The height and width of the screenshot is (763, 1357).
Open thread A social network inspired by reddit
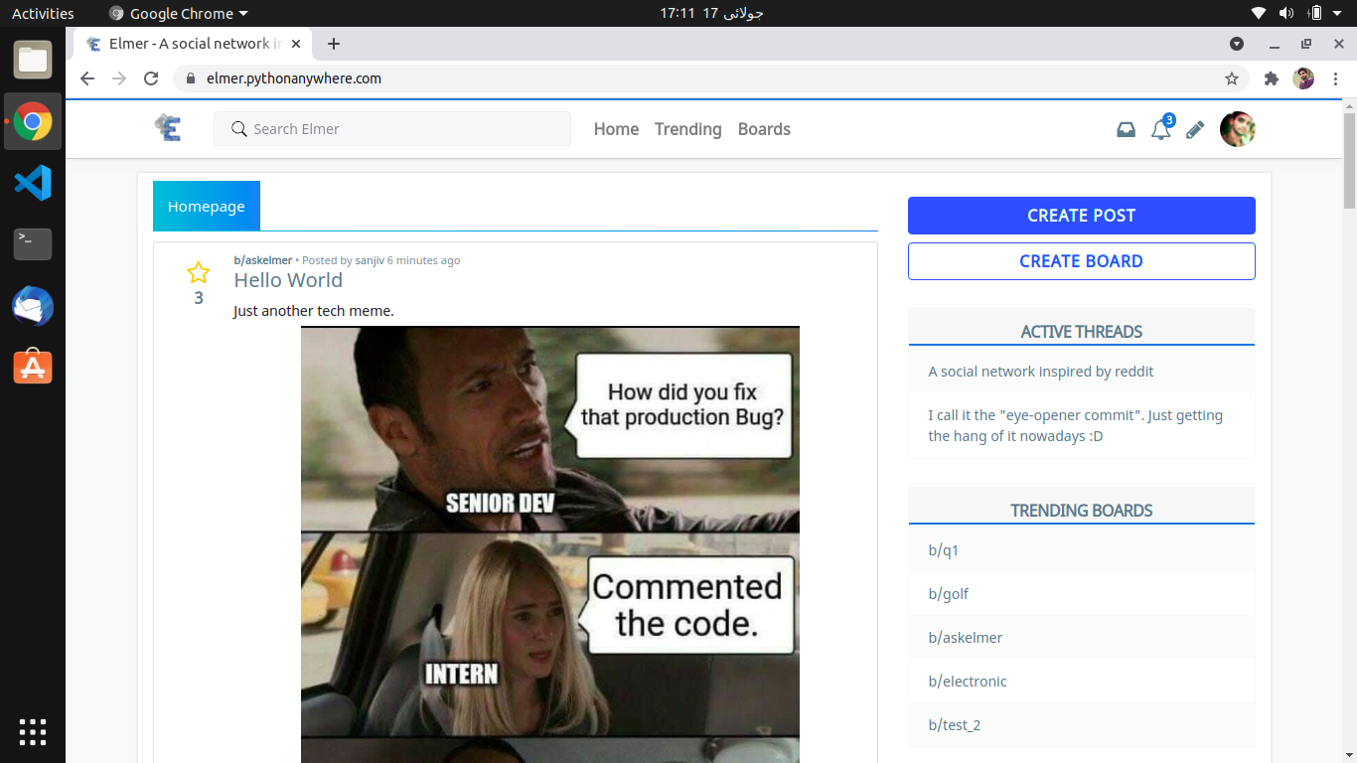tap(1041, 372)
